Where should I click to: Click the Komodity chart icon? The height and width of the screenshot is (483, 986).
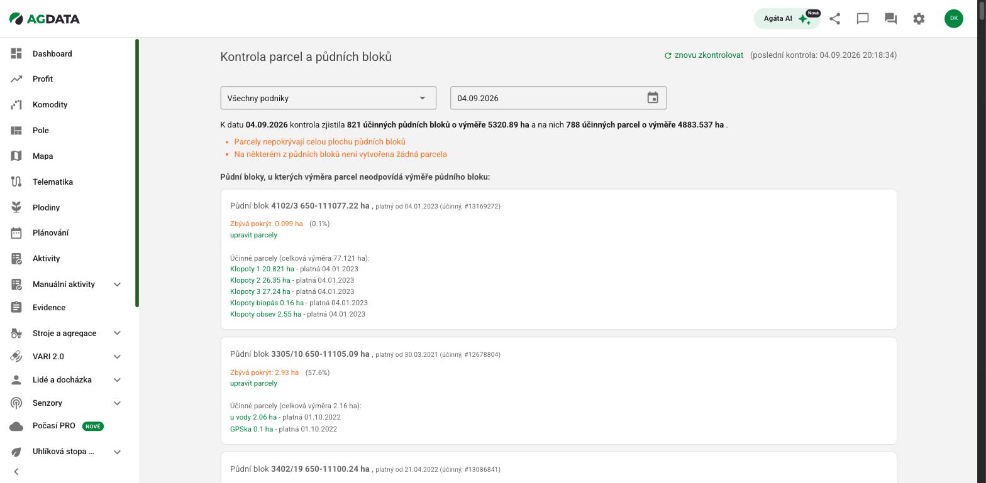pos(16,105)
